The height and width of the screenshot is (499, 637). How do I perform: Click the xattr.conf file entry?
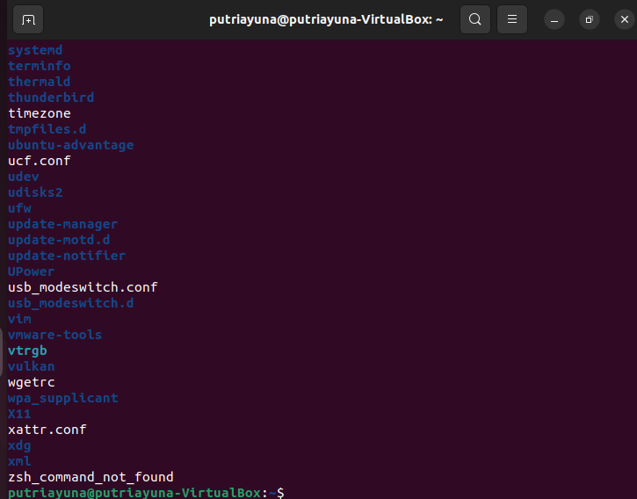click(47, 430)
